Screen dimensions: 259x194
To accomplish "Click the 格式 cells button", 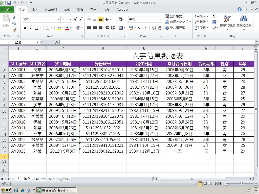I will click(x=201, y=28).
